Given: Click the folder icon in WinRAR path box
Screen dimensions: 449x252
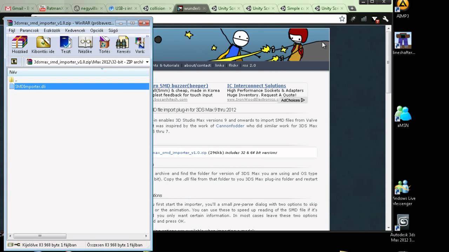Looking at the screenshot, I should (x=30, y=62).
